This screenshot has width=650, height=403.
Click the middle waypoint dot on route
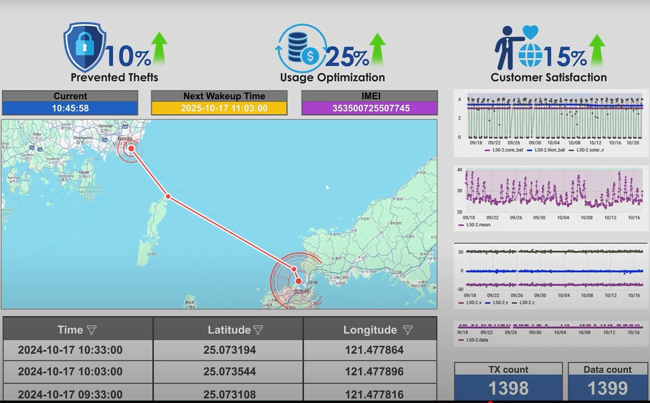(168, 197)
